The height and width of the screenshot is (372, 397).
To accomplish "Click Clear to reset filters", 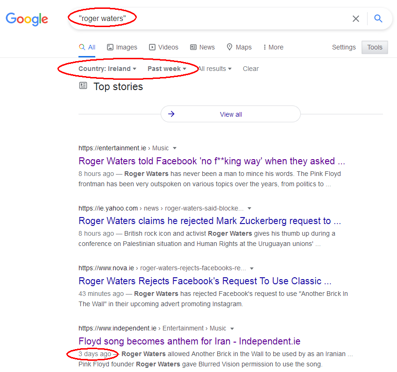I will coord(251,69).
